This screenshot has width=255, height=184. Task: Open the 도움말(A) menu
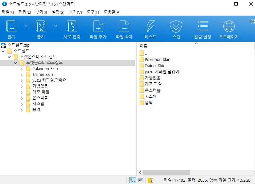[112, 12]
